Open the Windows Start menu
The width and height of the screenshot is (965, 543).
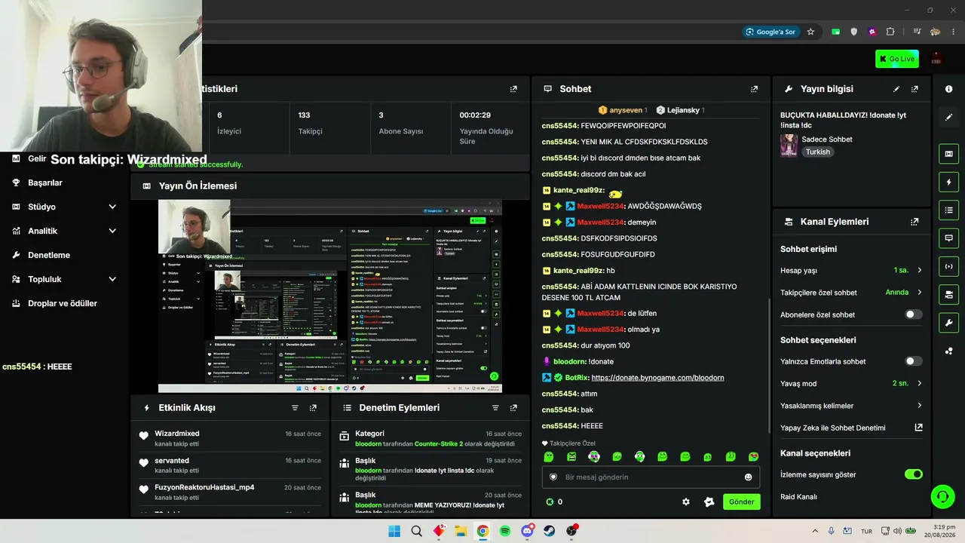(394, 531)
